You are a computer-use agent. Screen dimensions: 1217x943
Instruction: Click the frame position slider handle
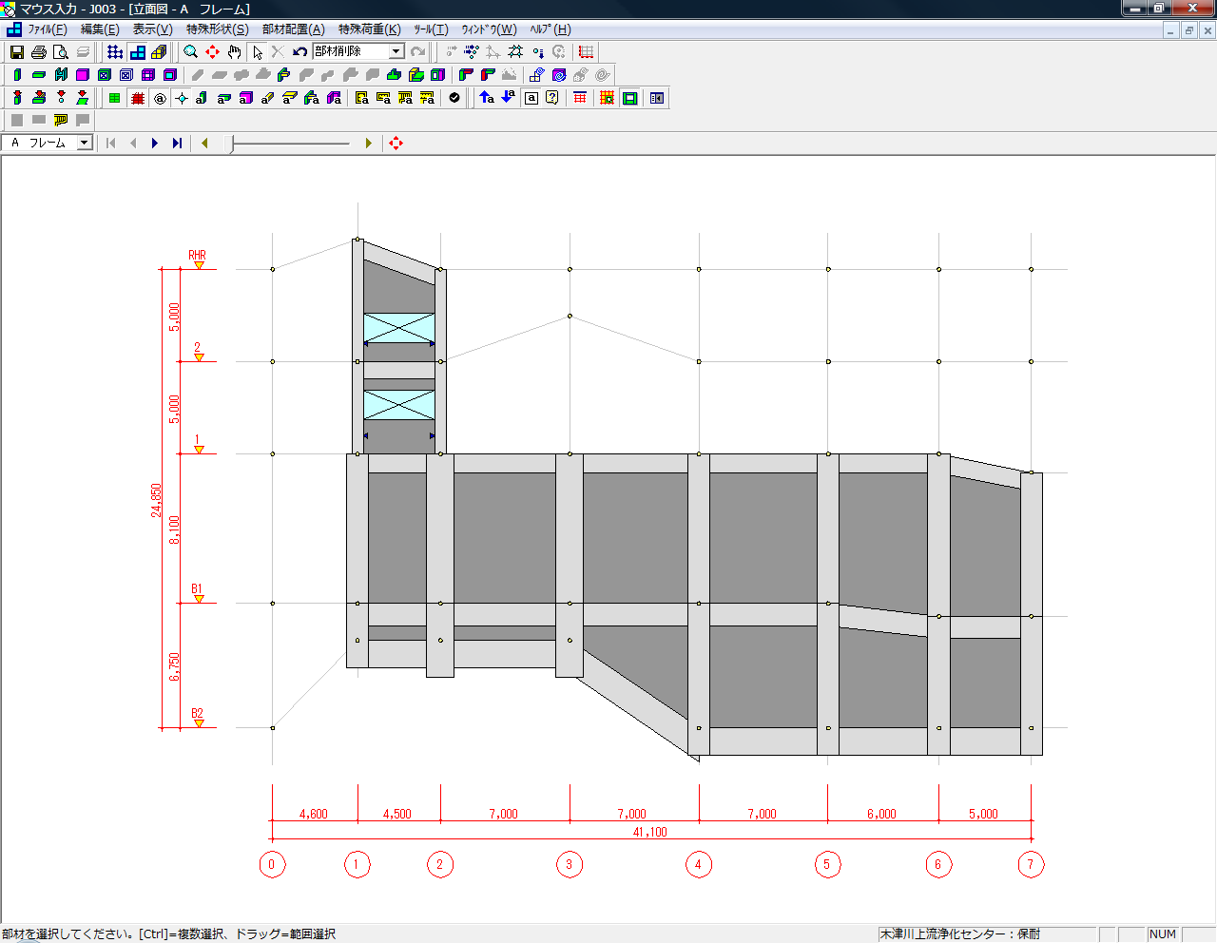[232, 144]
